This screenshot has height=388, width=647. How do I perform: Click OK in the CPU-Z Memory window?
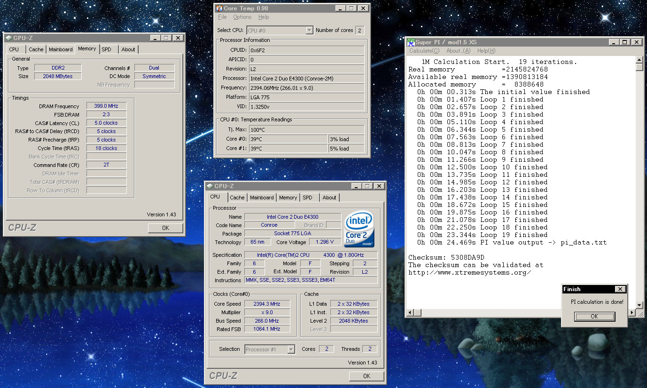[x=165, y=228]
